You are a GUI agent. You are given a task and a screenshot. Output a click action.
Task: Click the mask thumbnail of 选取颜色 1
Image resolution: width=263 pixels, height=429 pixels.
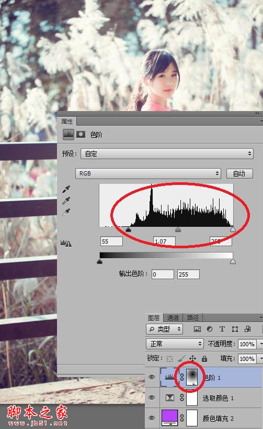pyautogui.click(x=192, y=398)
